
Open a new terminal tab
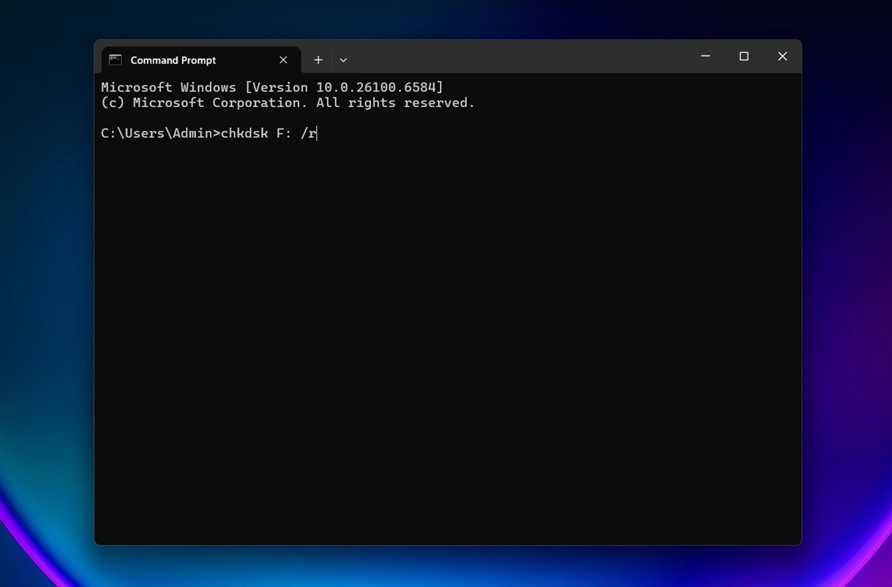point(318,60)
